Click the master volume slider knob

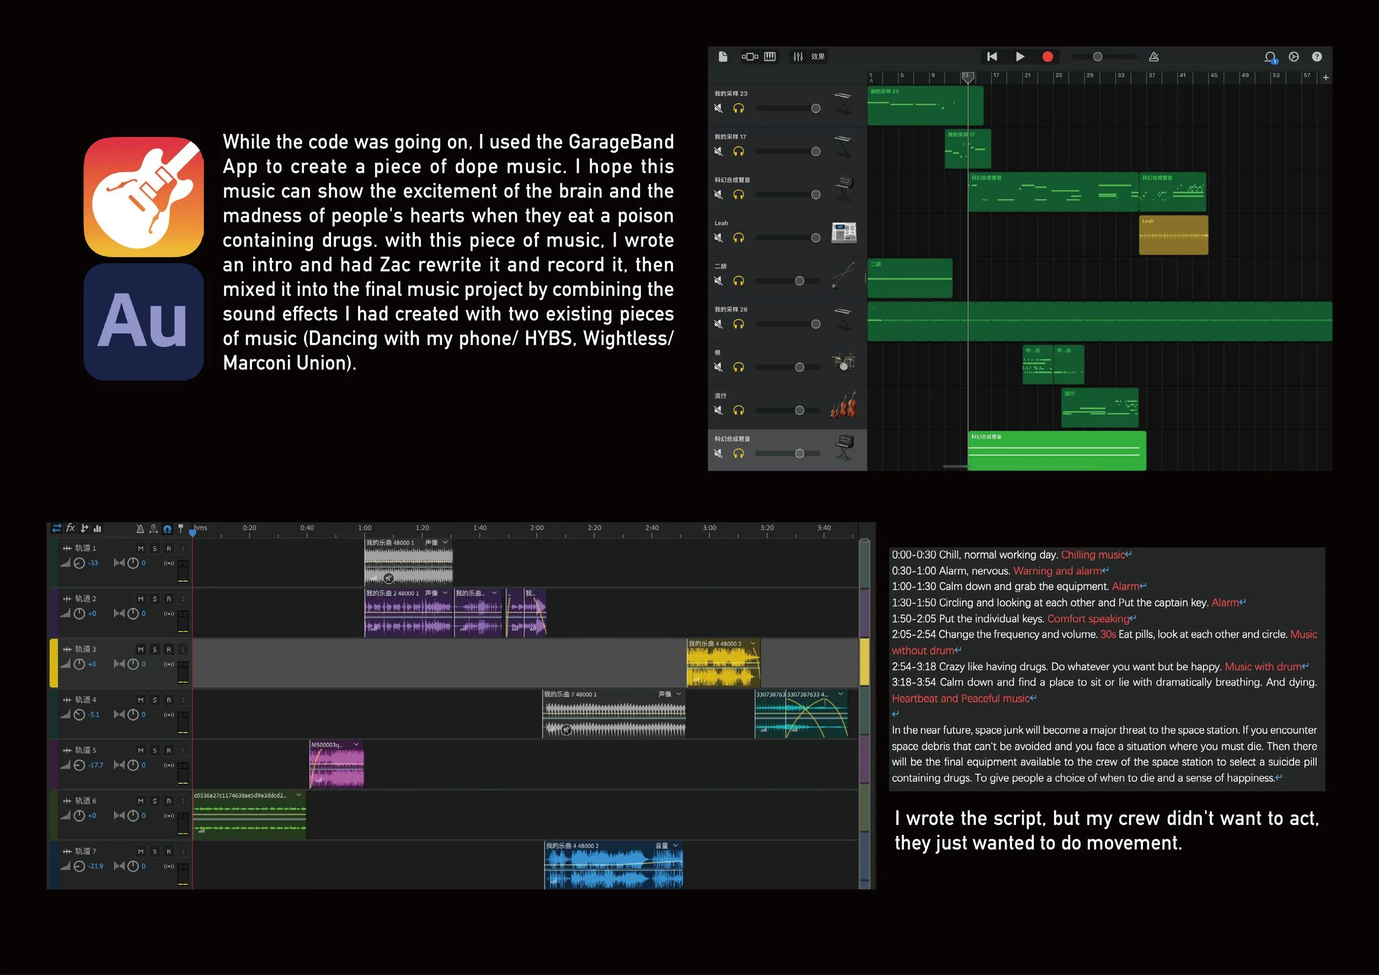coord(1097,56)
